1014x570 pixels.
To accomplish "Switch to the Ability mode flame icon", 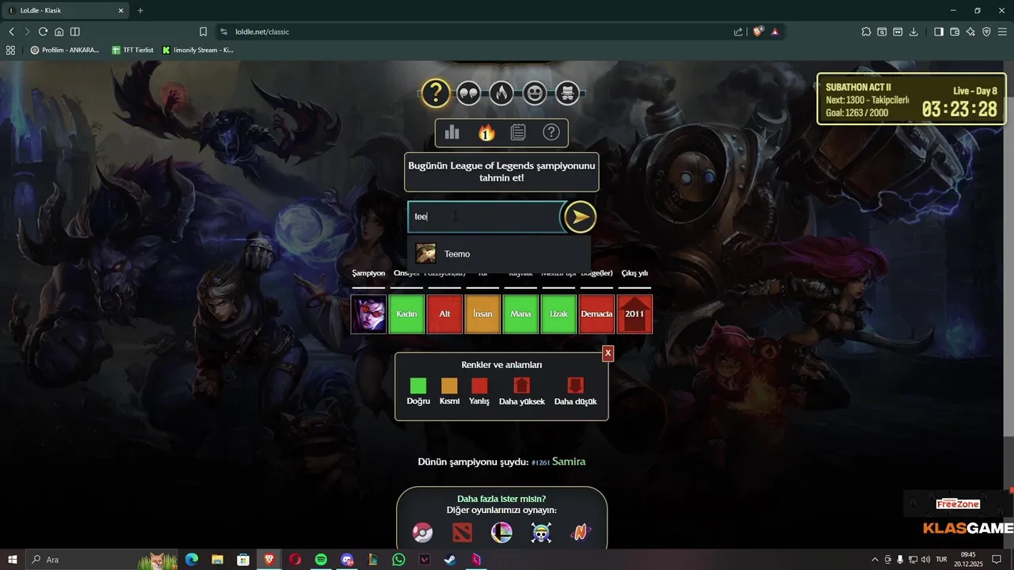I will click(x=501, y=93).
